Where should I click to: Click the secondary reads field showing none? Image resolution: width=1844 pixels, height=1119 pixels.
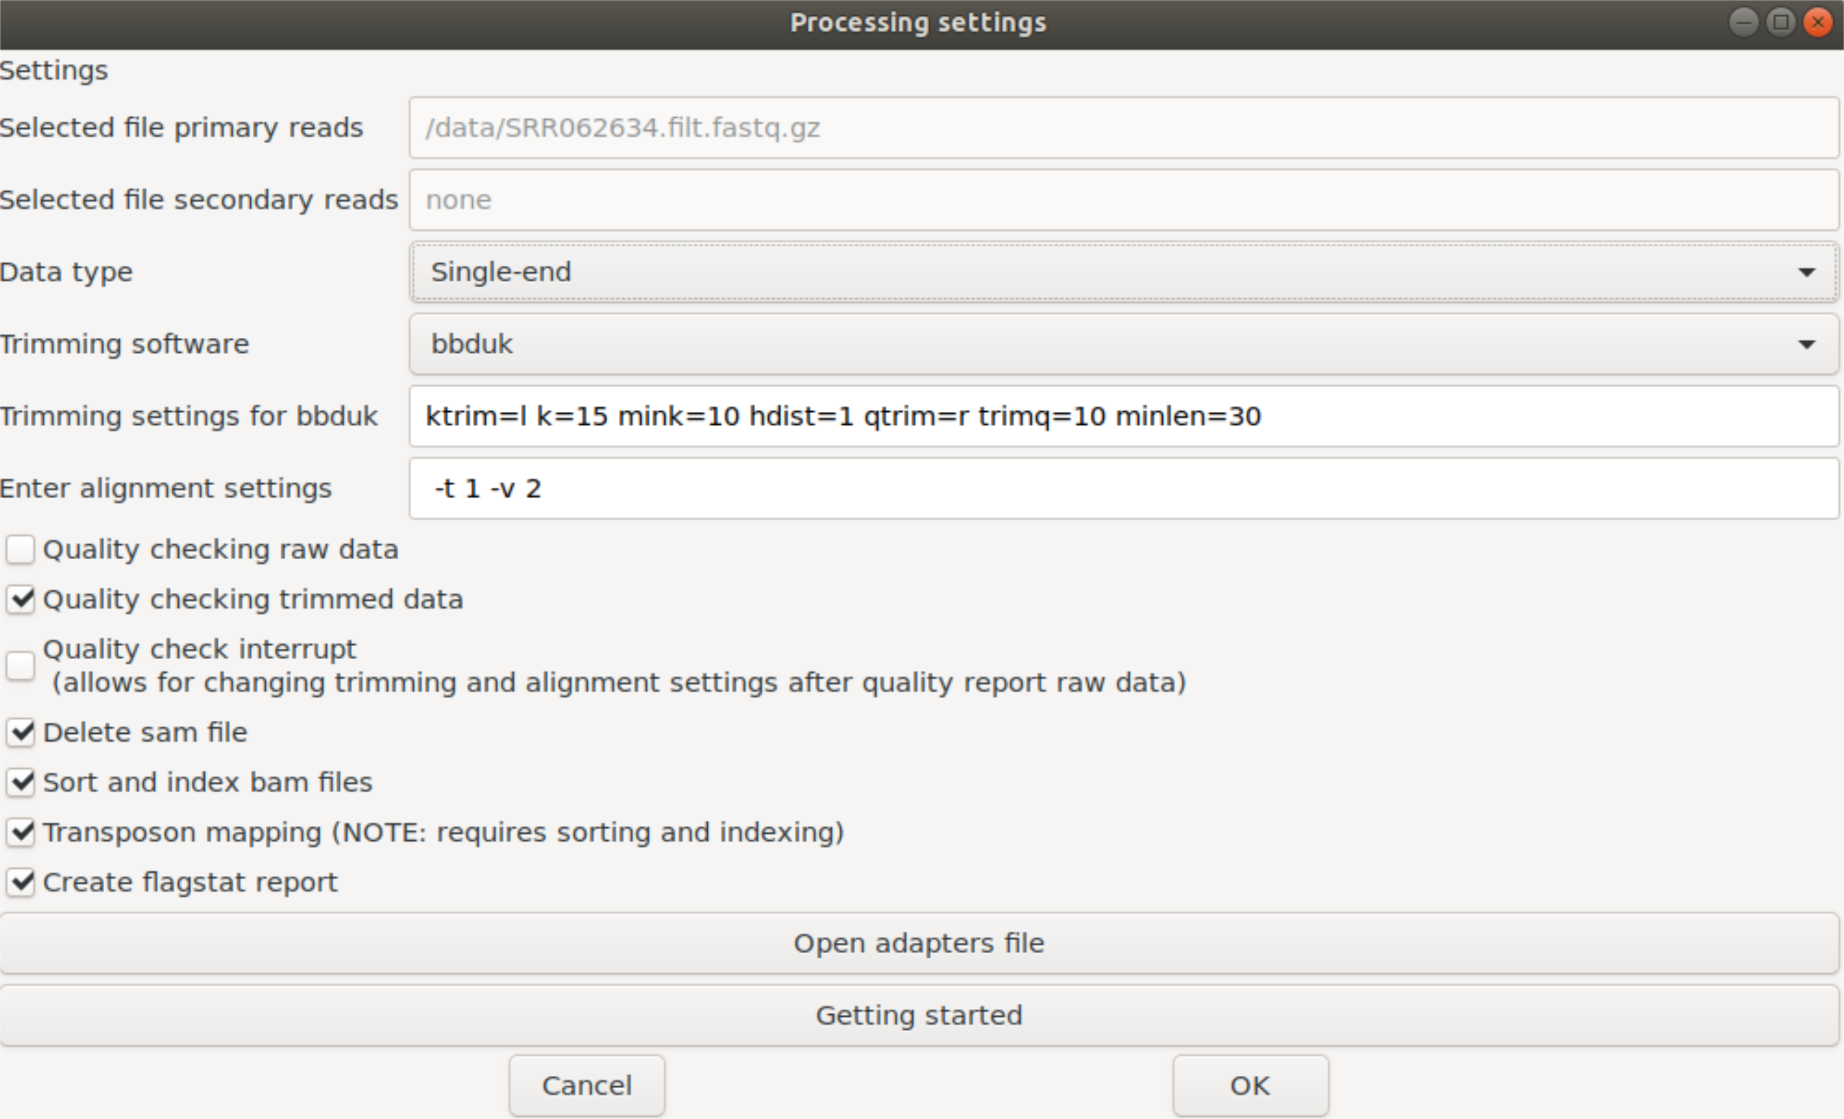[x=1123, y=200]
